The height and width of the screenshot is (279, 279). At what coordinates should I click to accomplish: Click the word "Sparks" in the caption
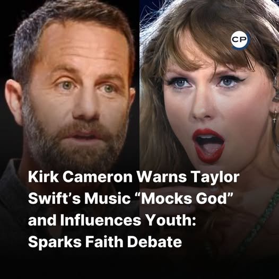point(55,242)
